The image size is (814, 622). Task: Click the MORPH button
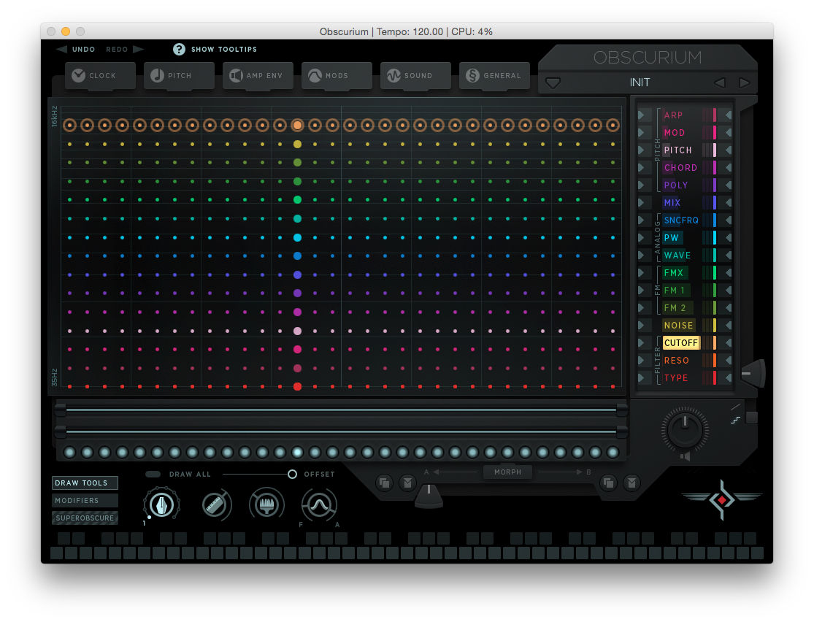[507, 472]
